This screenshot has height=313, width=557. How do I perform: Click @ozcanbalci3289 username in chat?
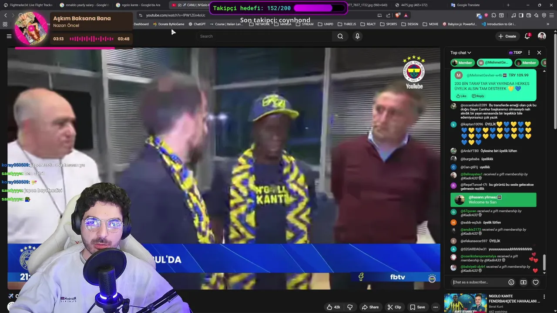pyautogui.click(x=473, y=105)
